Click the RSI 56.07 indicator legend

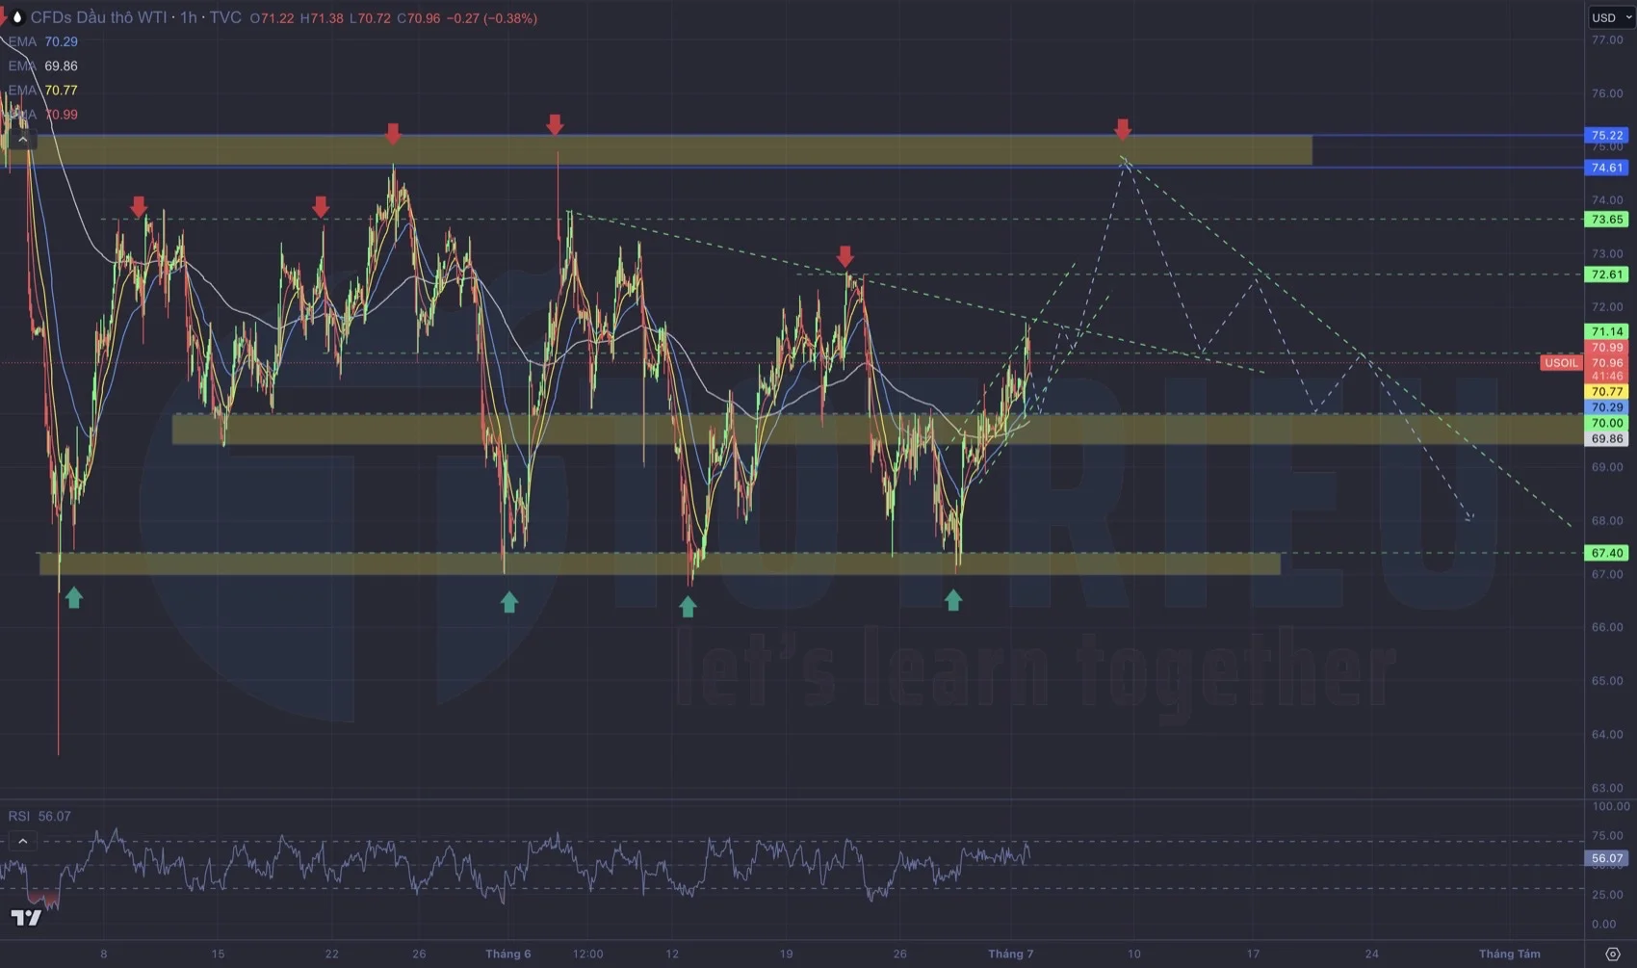pyautogui.click(x=39, y=816)
